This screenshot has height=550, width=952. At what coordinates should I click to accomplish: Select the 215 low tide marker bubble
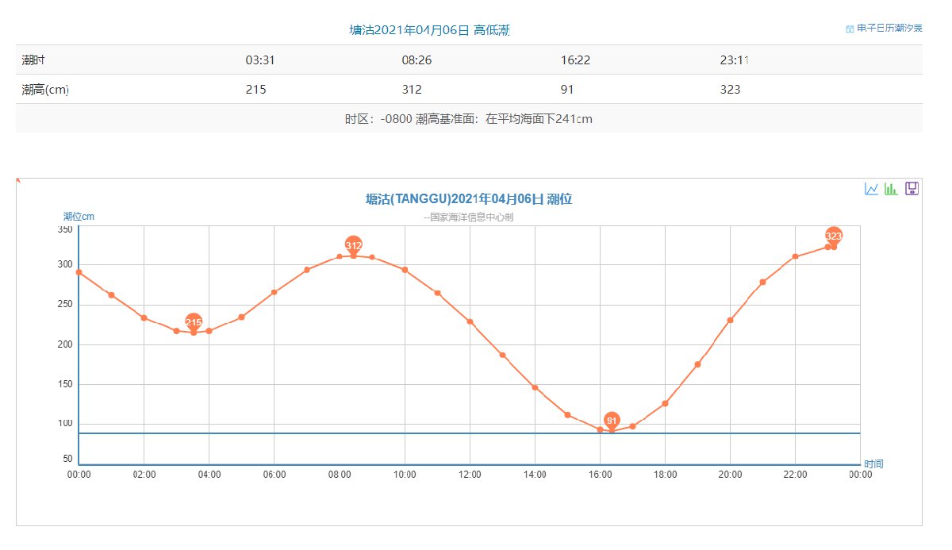194,321
